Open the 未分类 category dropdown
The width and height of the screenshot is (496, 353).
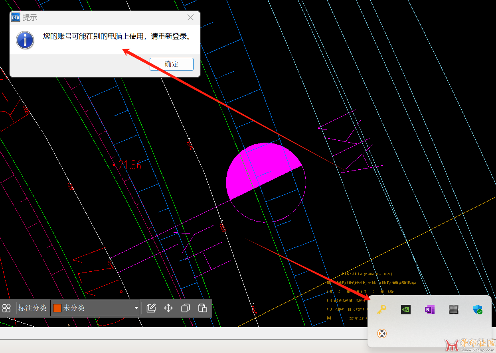click(x=95, y=308)
